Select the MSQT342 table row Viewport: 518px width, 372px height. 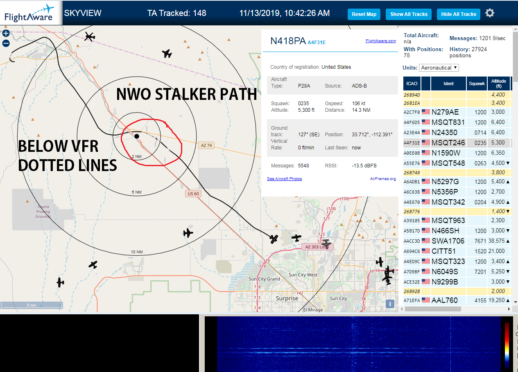(457, 202)
